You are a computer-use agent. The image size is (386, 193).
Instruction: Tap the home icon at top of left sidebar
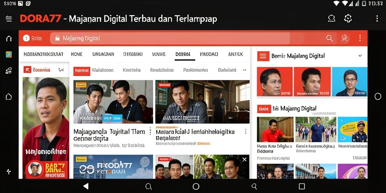pyautogui.click(x=9, y=38)
